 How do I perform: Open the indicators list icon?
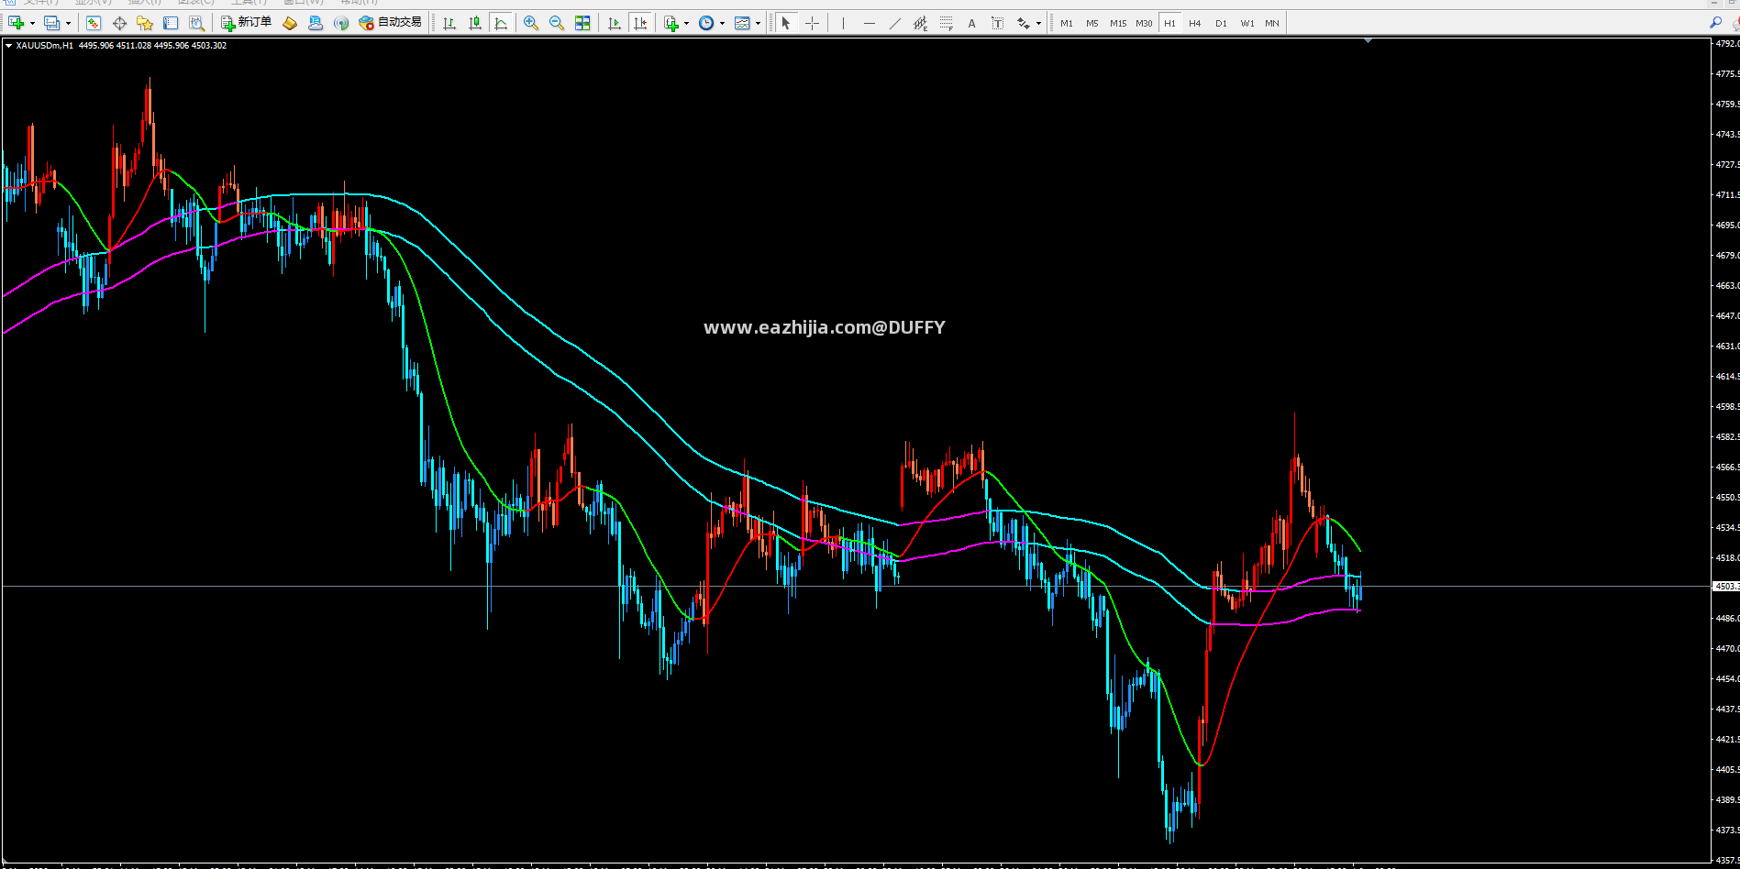(671, 23)
